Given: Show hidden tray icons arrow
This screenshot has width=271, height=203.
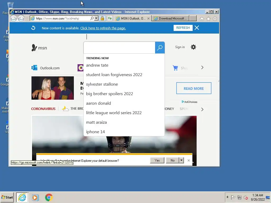Looking at the screenshot, I should click(x=227, y=197).
